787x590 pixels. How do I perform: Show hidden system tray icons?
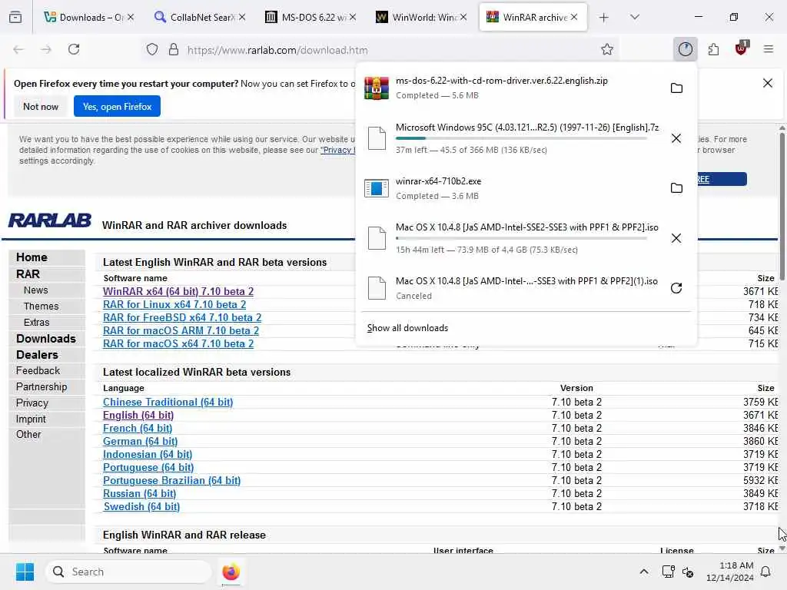(x=643, y=572)
